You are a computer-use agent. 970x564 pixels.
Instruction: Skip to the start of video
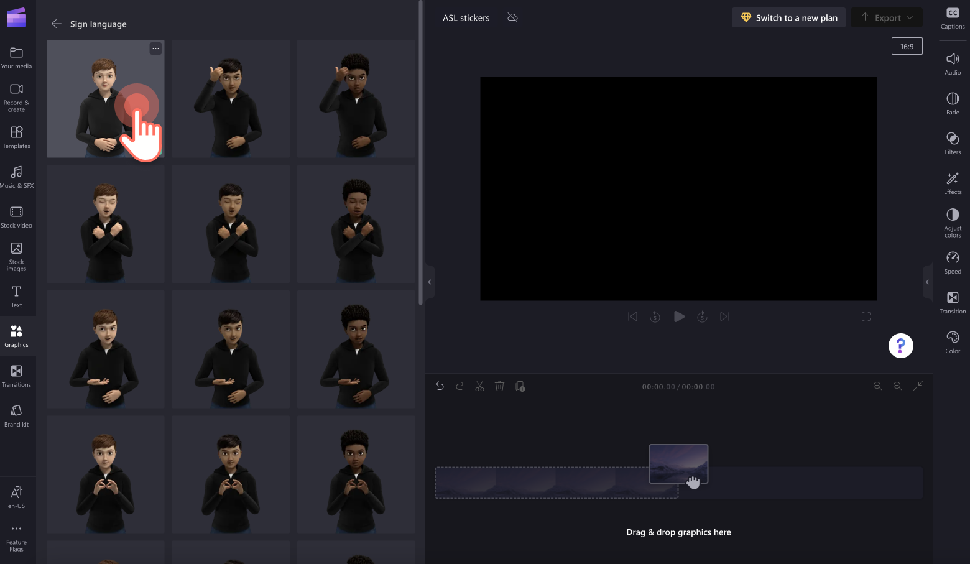632,317
